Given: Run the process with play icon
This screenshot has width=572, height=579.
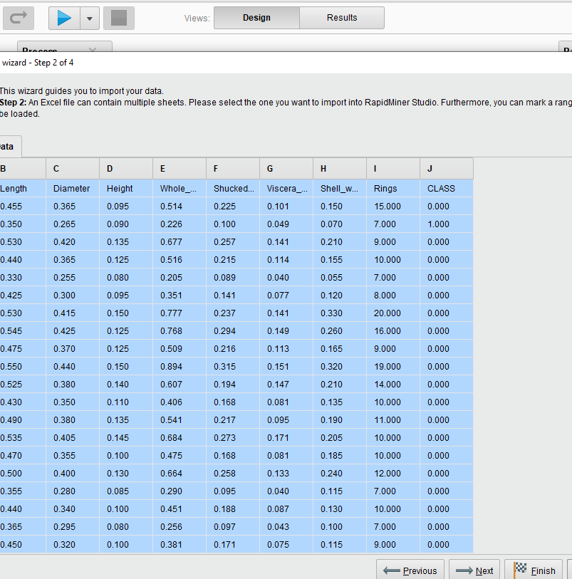Looking at the screenshot, I should tap(64, 18).
